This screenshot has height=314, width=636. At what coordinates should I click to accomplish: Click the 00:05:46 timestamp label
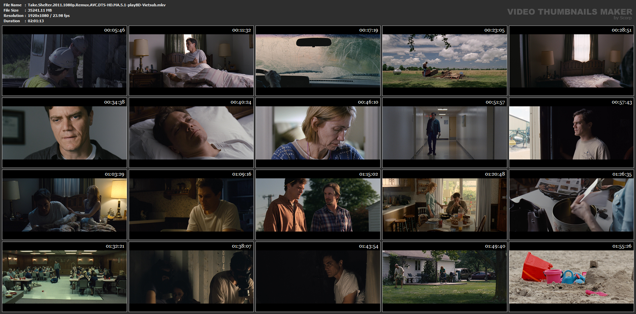pos(114,30)
